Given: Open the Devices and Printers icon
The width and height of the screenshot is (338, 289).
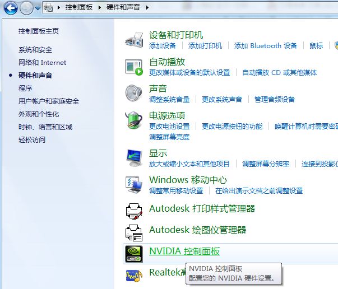Looking at the screenshot, I should pos(134,40).
